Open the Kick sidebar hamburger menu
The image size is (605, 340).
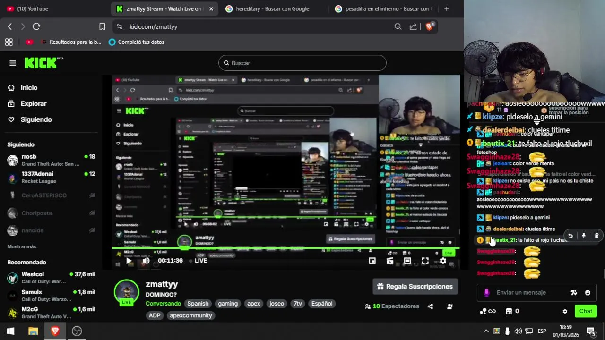[x=13, y=63]
